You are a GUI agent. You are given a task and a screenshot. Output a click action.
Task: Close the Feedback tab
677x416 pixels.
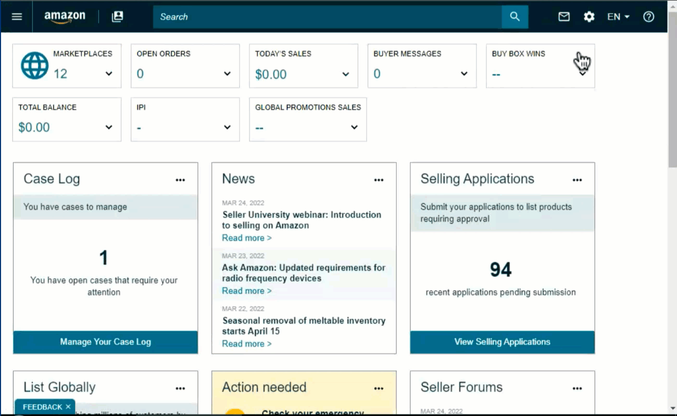coord(68,407)
